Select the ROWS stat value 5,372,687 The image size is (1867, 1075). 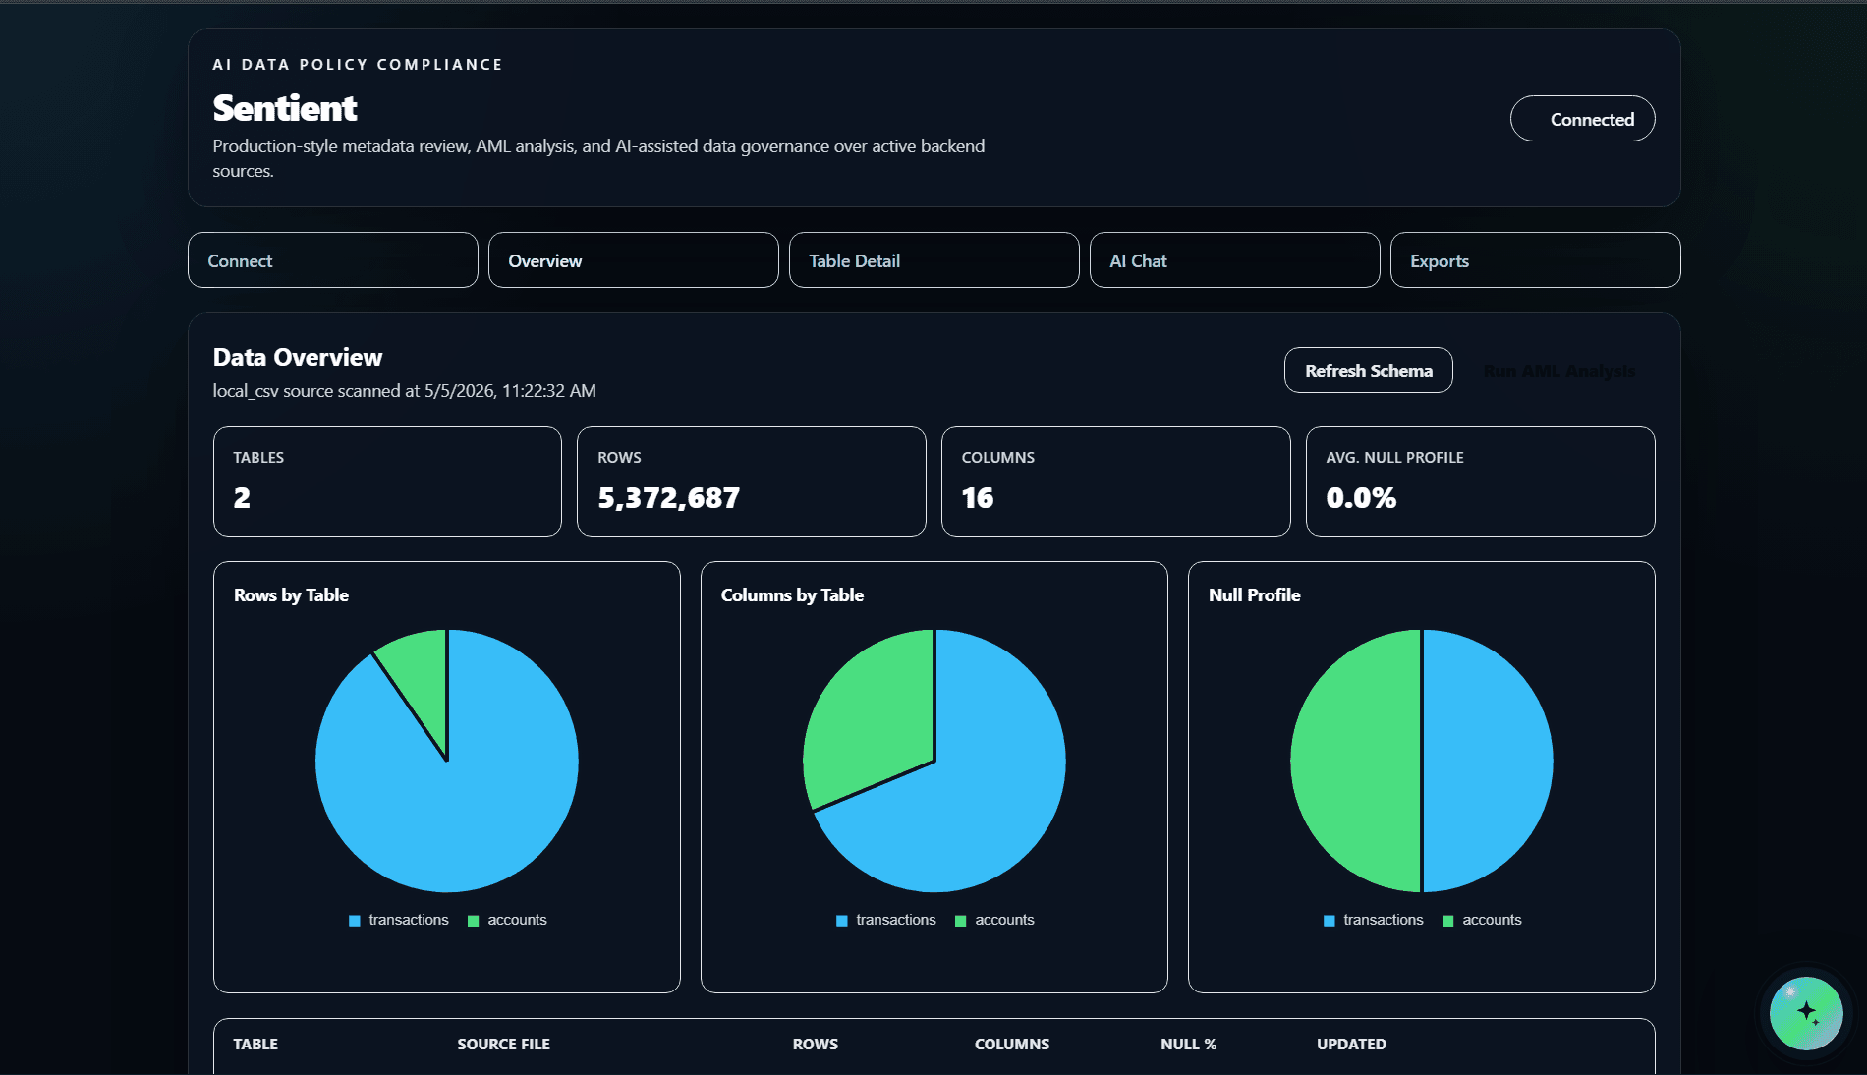[x=668, y=498]
